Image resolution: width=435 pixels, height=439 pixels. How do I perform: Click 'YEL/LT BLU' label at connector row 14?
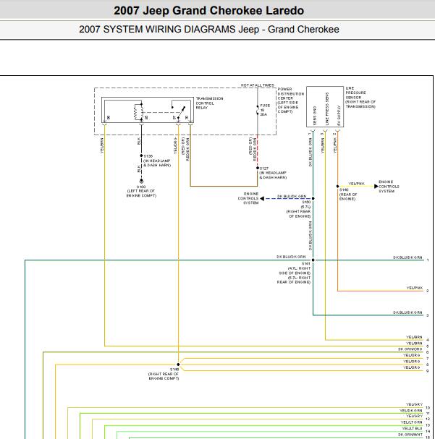coord(412,428)
